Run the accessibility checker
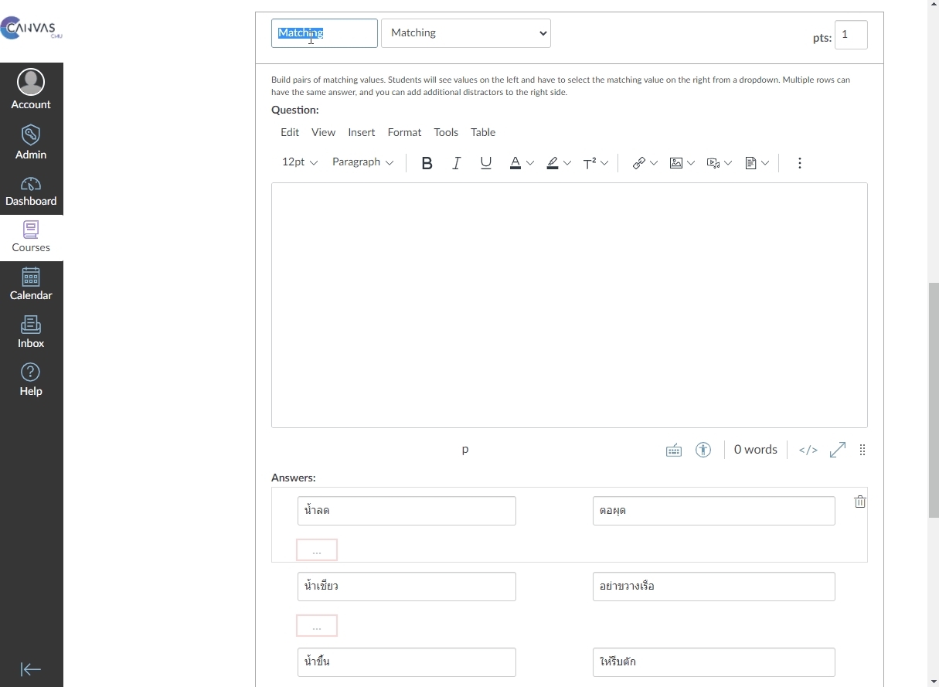Viewport: 939px width, 687px height. coord(703,450)
